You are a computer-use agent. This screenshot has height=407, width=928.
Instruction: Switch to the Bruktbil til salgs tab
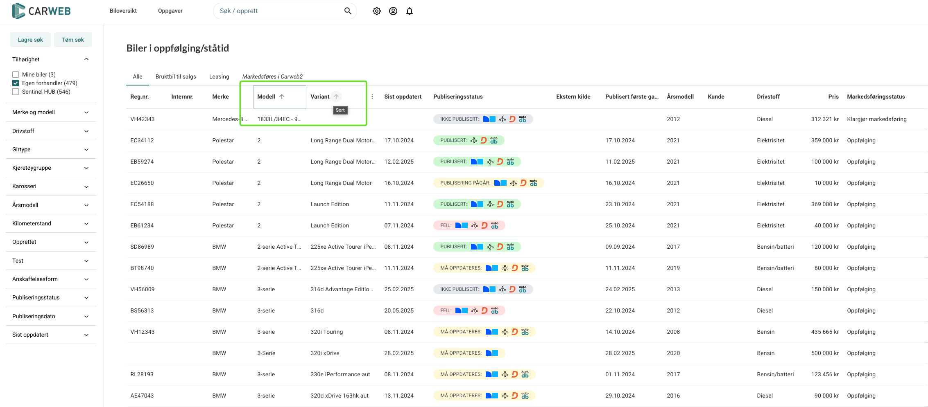176,76
